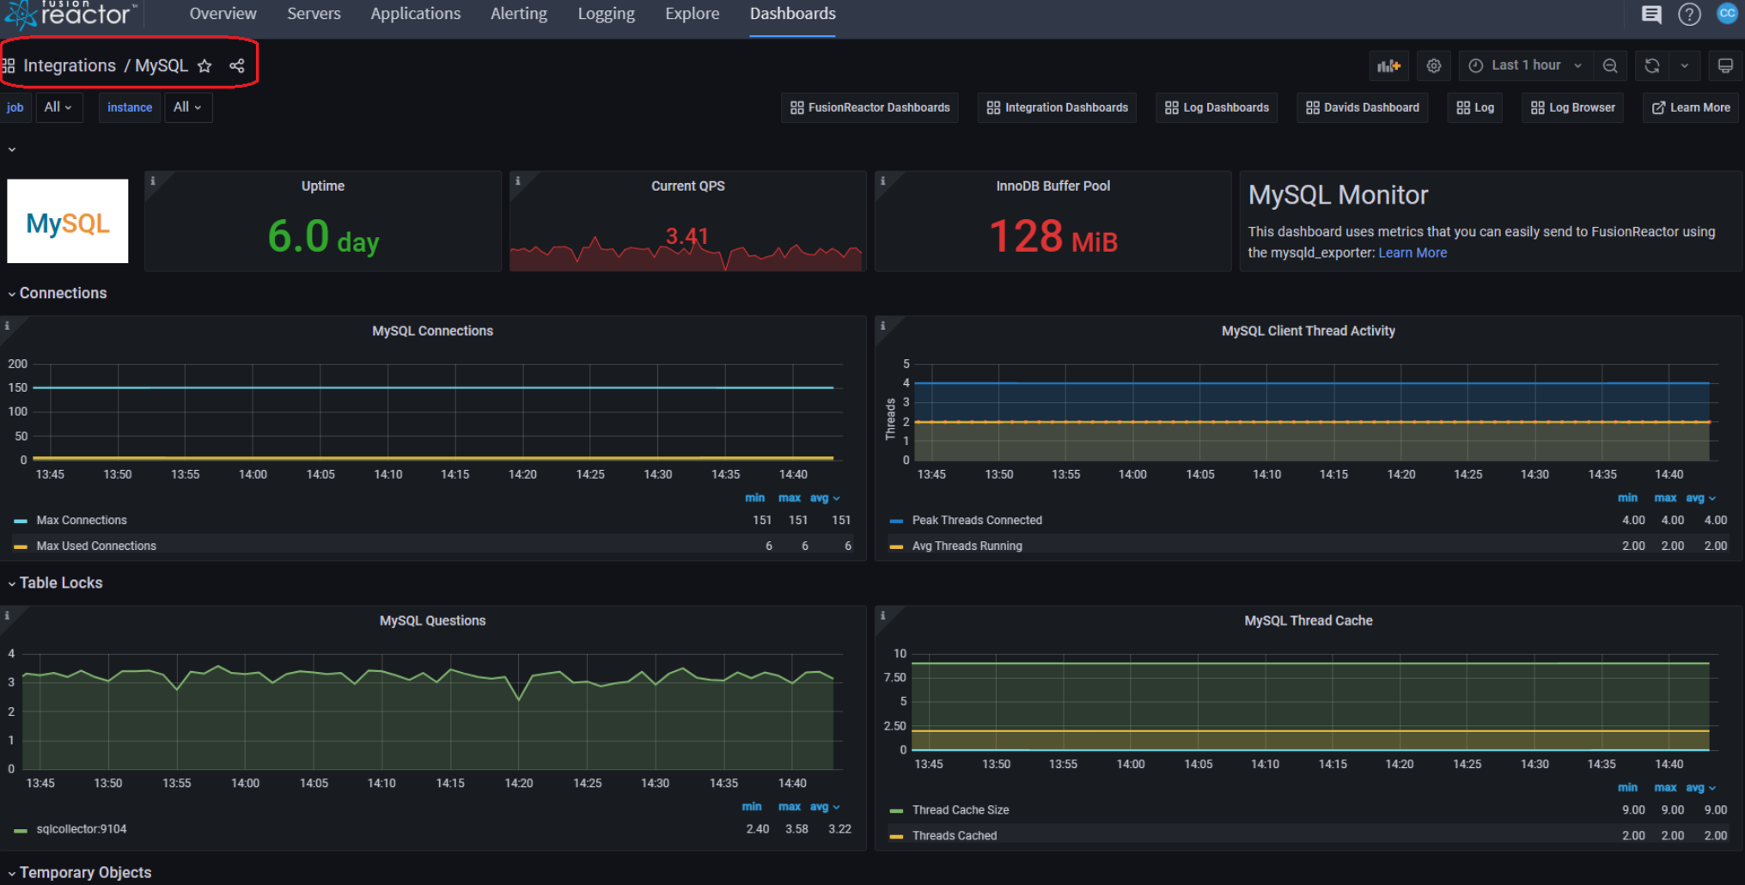Open Integration Dashboards link
Viewport: 1745px width, 885px height.
pos(1057,107)
